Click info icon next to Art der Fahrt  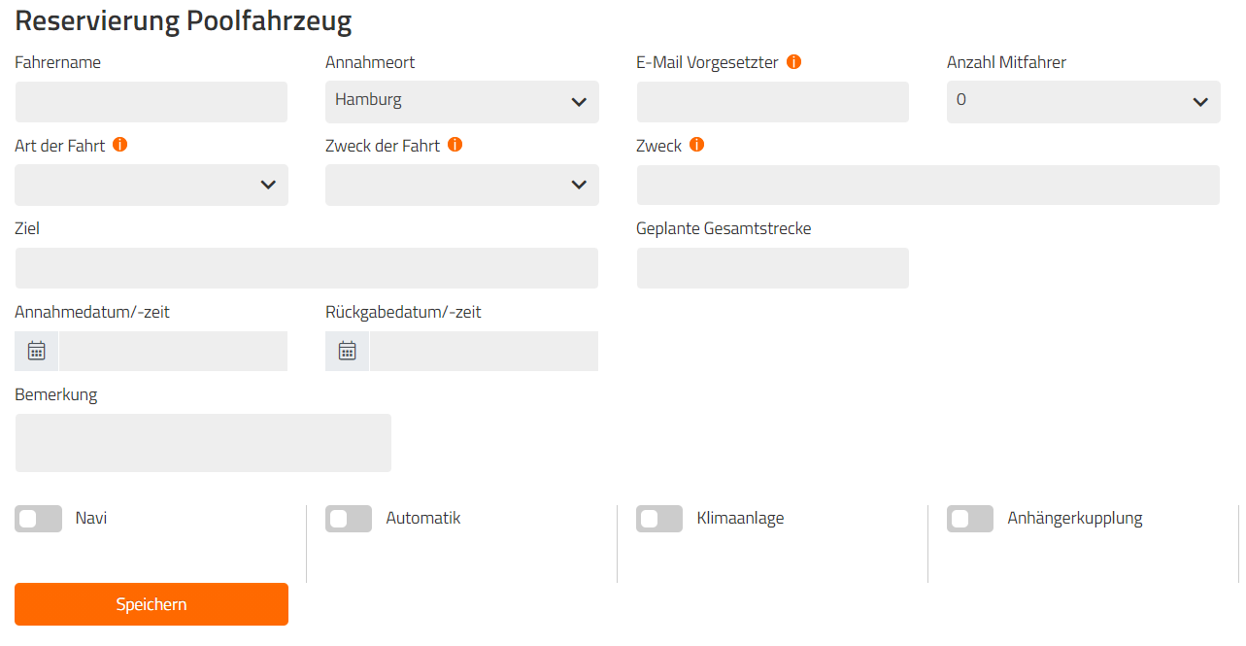coord(120,145)
